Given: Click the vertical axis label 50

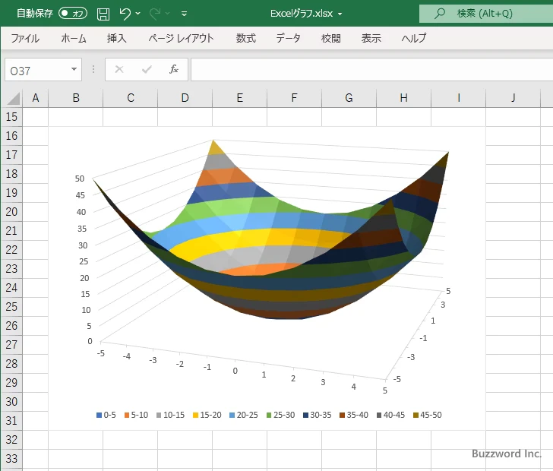Looking at the screenshot, I should click(x=80, y=179).
